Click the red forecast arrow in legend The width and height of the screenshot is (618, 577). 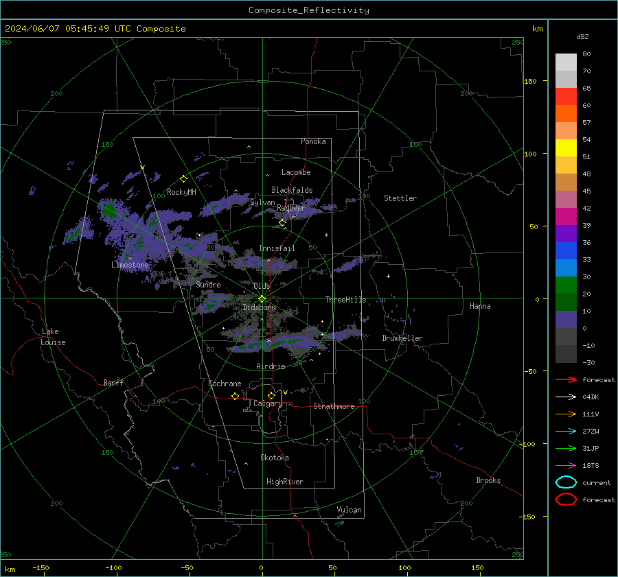tap(566, 379)
